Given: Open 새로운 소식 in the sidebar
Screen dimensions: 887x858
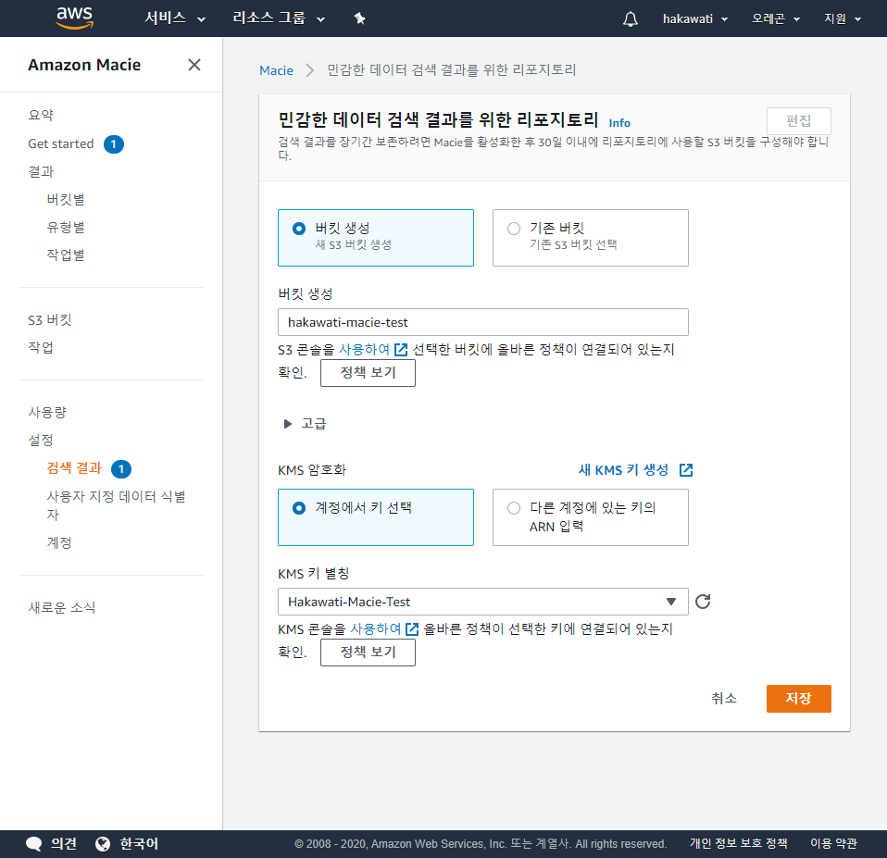Looking at the screenshot, I should [x=62, y=607].
